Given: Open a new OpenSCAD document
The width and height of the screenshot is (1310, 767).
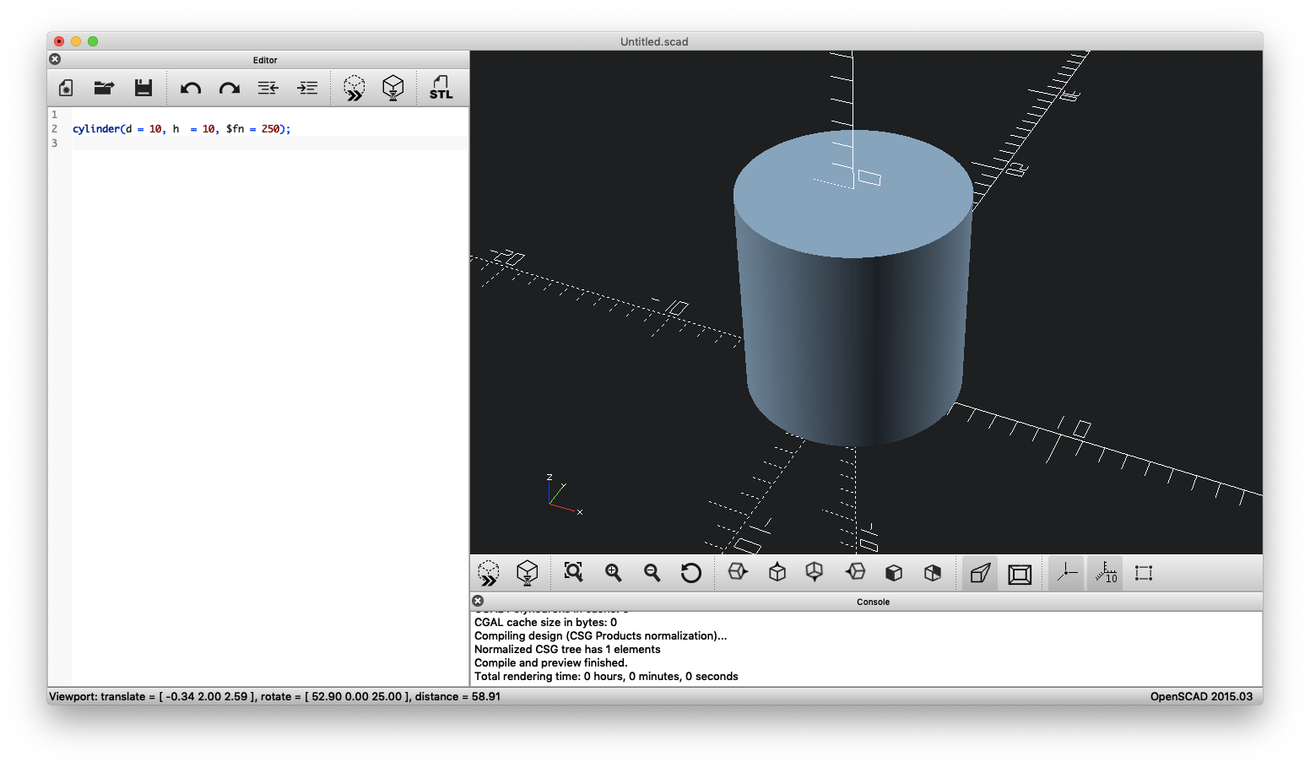Looking at the screenshot, I should pyautogui.click(x=65, y=87).
